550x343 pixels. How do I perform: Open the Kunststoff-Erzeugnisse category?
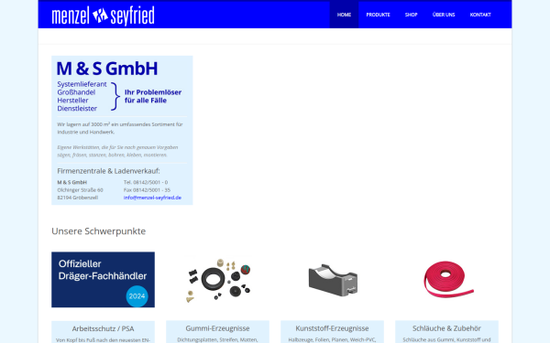[x=332, y=328]
